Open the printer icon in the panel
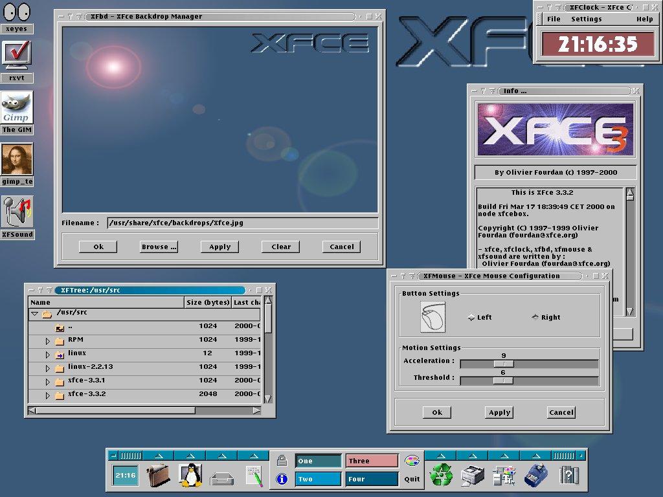 coord(473,476)
